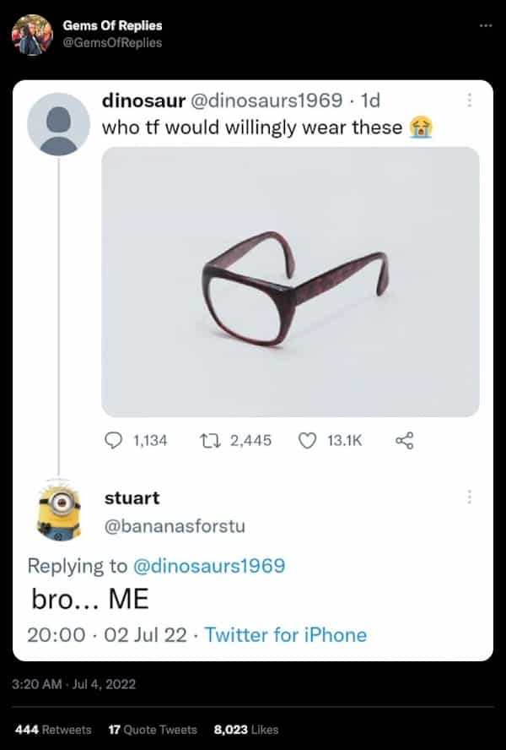The image size is (506, 750).
Task: Like the dinosaur tweet with heart icon
Action: point(309,440)
